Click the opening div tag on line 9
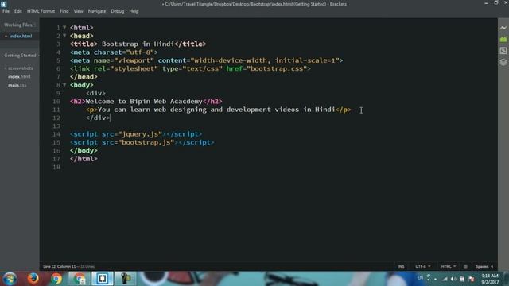 point(95,94)
